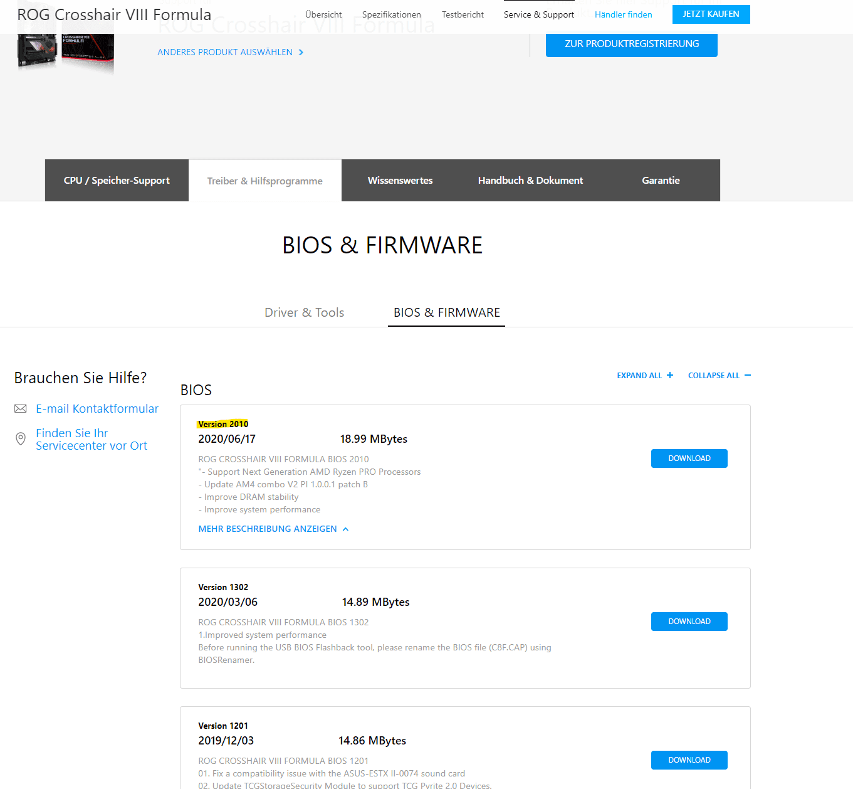Select the BIOS & FIRMWARE sub-tab
The height and width of the screenshot is (789, 853).
tap(447, 312)
